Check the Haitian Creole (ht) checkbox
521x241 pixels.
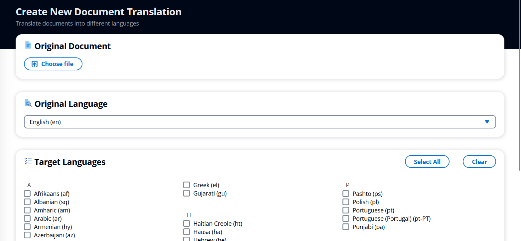coord(187,223)
